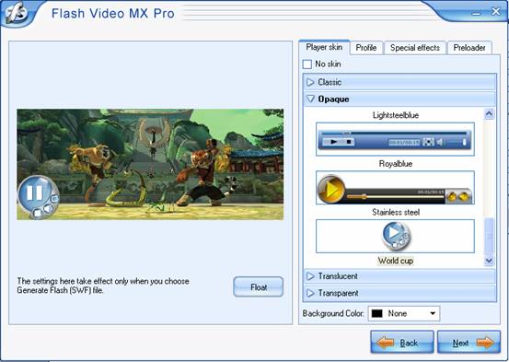Minimize the Flash Video MX Pro window
The image size is (509, 362).
click(476, 13)
